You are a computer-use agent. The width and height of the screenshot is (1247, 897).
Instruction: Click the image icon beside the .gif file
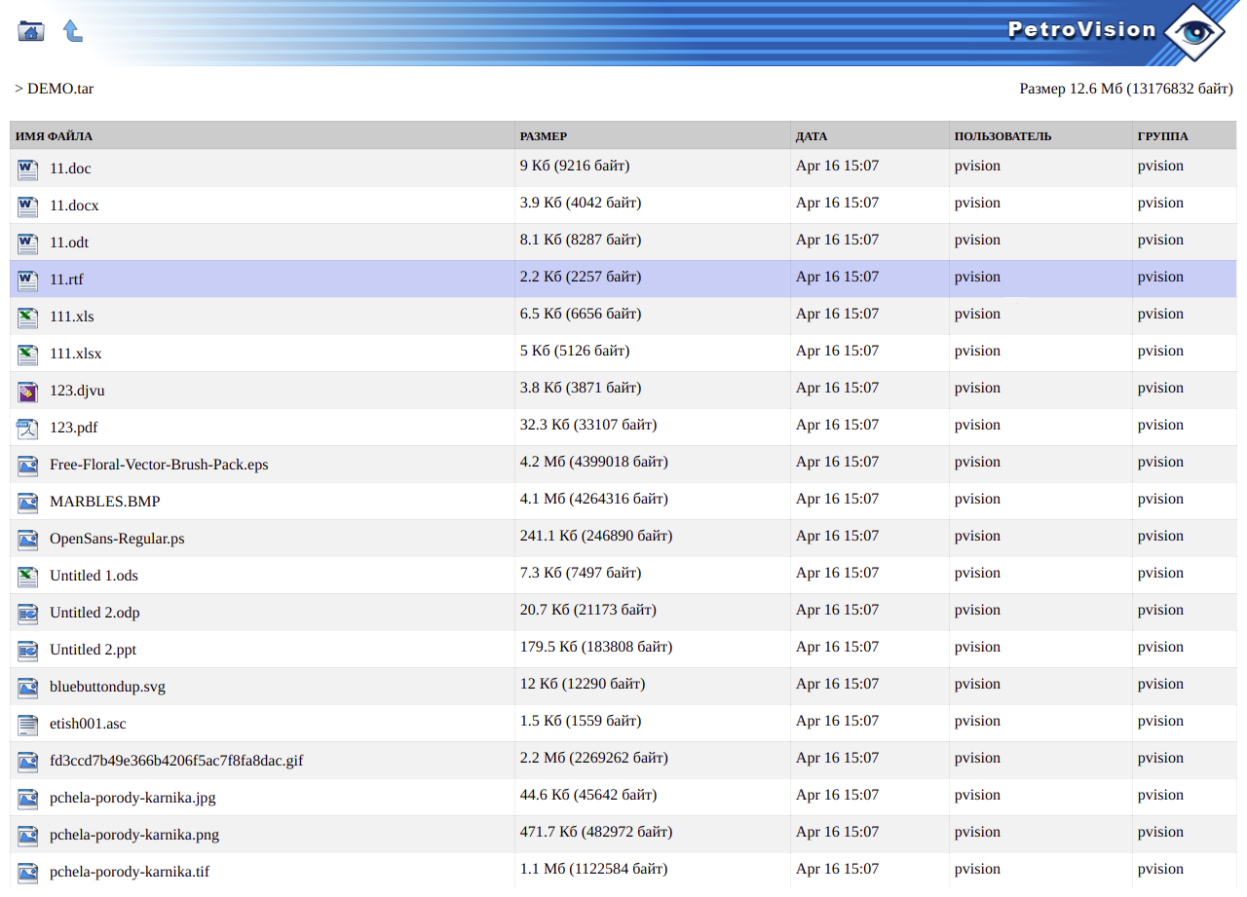click(27, 761)
